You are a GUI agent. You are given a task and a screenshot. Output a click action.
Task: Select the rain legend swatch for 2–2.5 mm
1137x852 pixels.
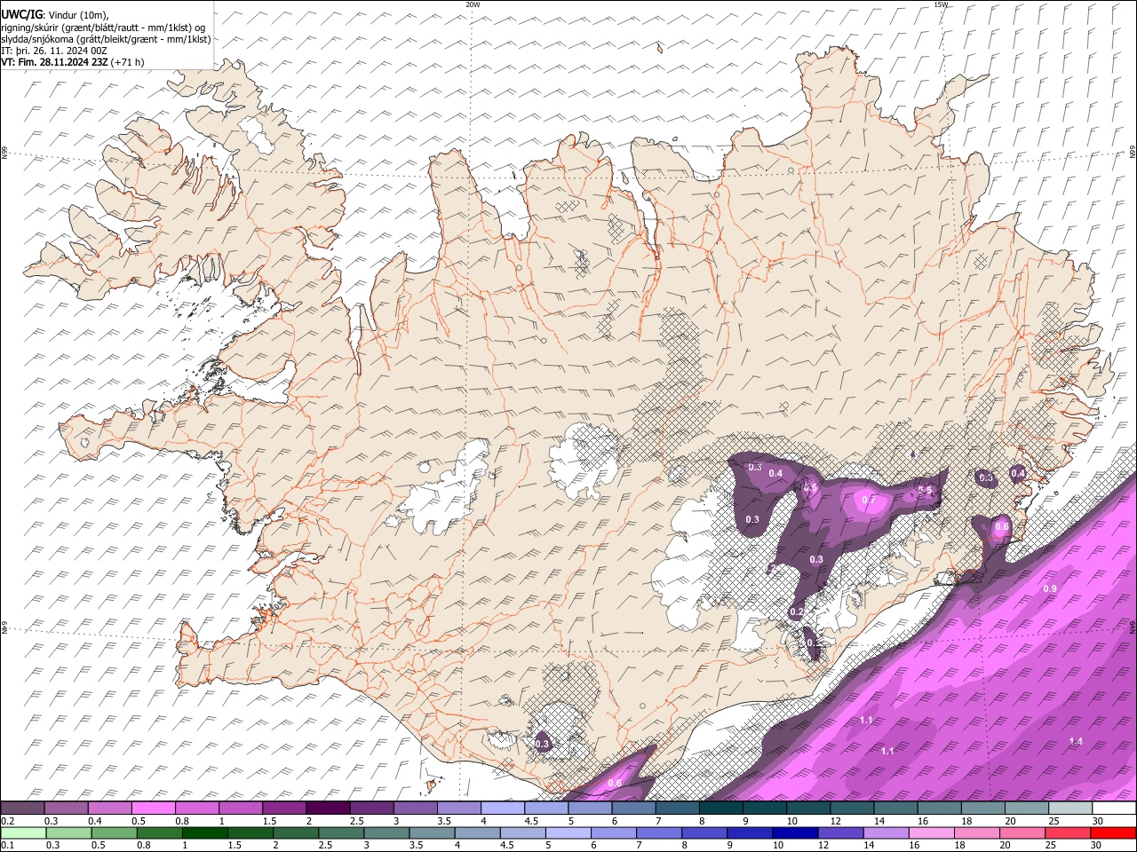point(296,833)
